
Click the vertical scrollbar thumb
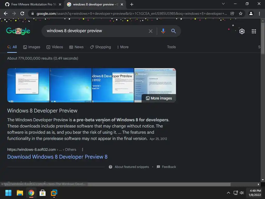[263, 38]
